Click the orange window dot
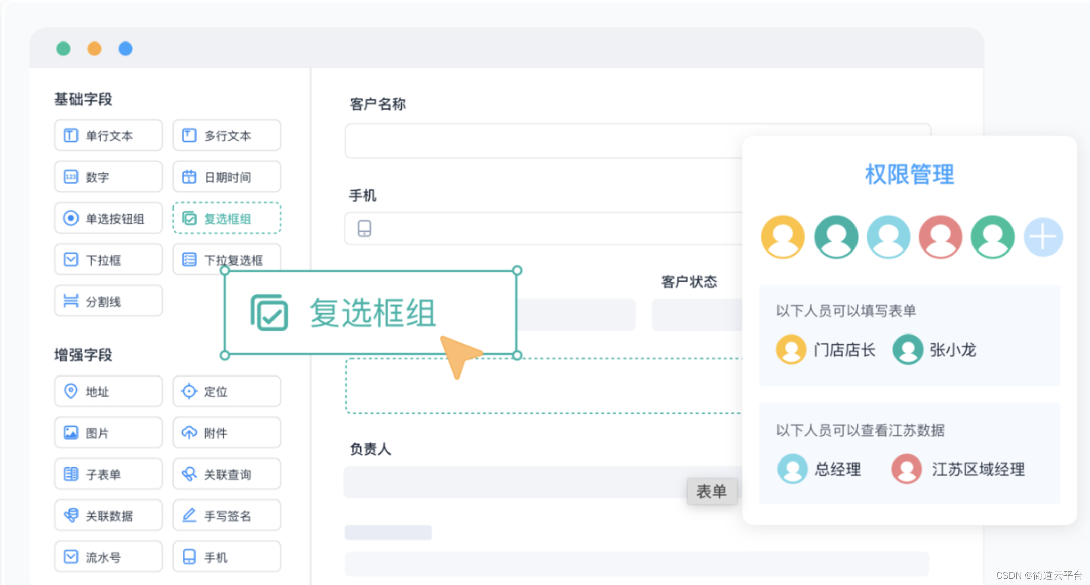The image size is (1090, 585). pos(94,49)
